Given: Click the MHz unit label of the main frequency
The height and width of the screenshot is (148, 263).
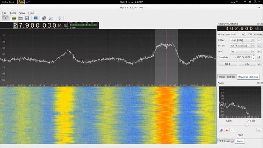Looking at the screenshot, I should pos(62,25).
